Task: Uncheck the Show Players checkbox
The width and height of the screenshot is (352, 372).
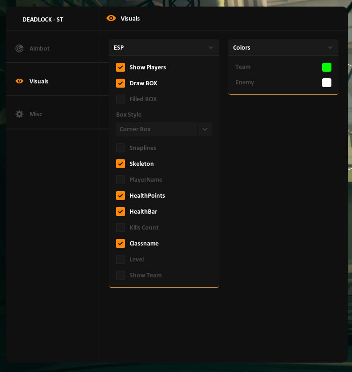Action: [x=120, y=67]
